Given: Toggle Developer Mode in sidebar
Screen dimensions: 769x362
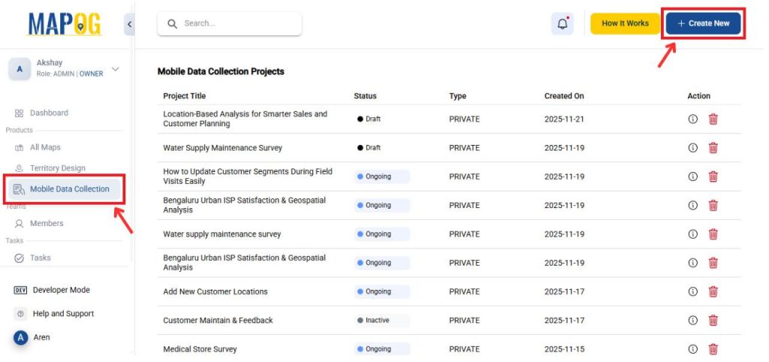Looking at the screenshot, I should click(x=61, y=290).
